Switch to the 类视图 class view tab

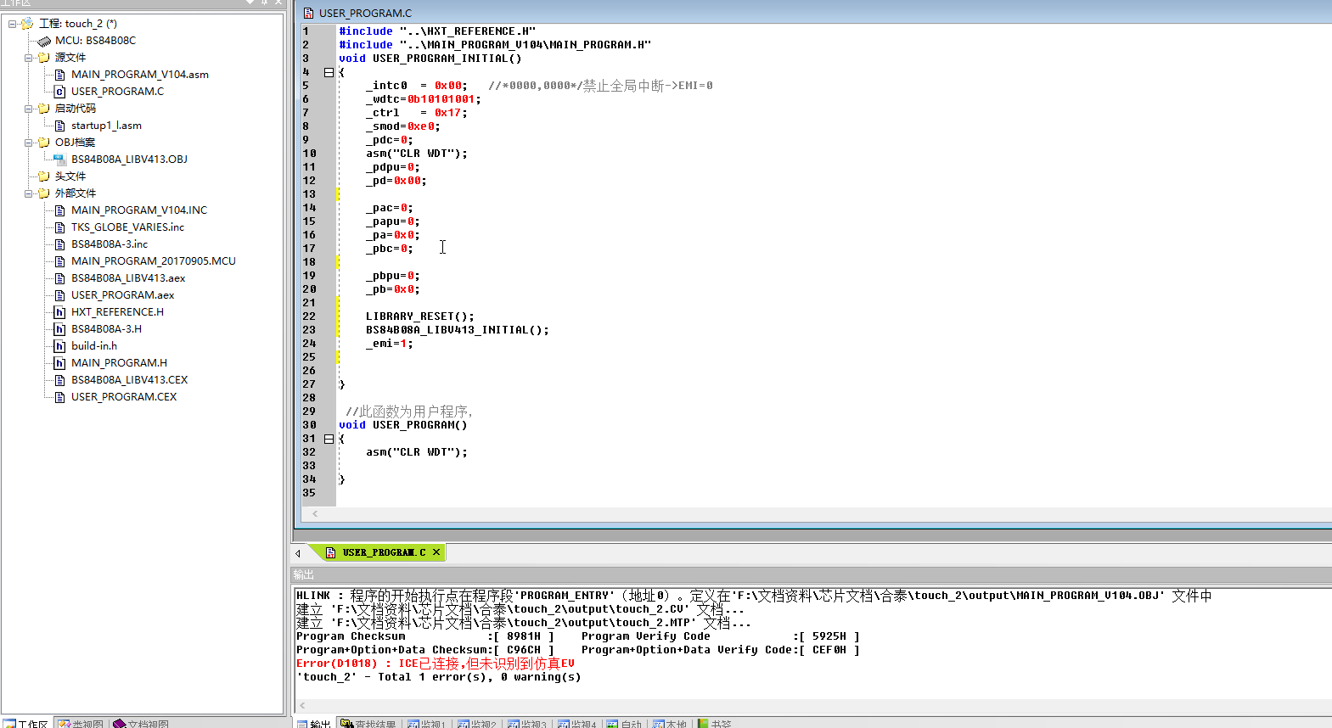(81, 724)
